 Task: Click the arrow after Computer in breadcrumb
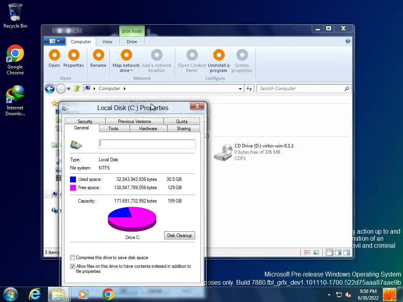pos(125,88)
